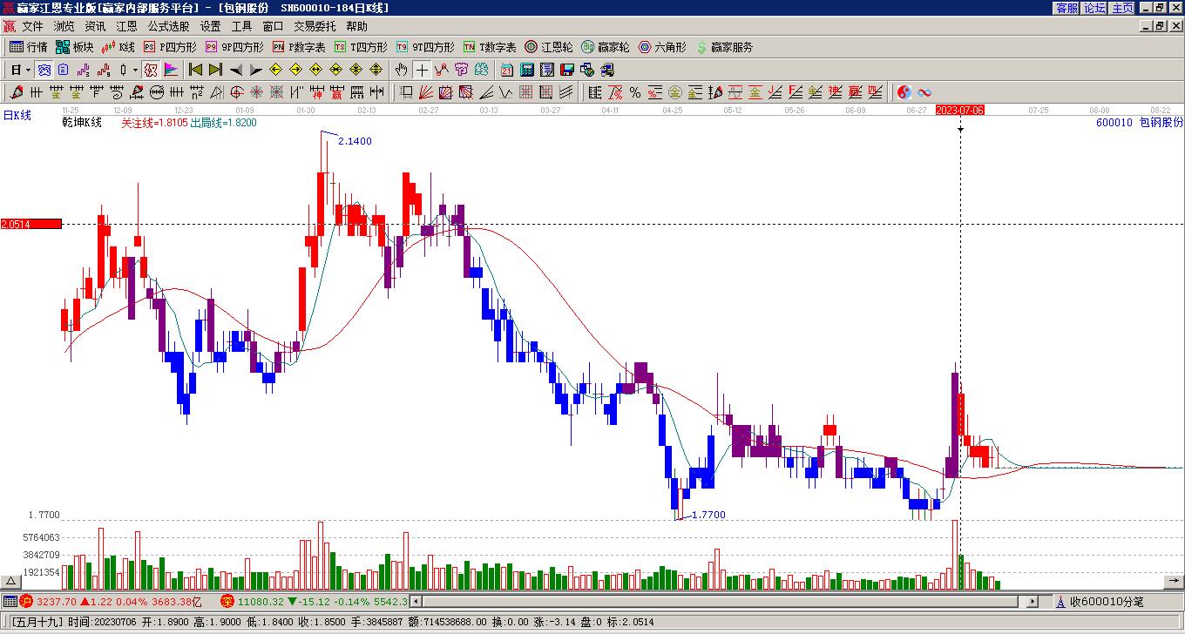Open the 文件 menu
The image size is (1185, 634).
tap(33, 27)
